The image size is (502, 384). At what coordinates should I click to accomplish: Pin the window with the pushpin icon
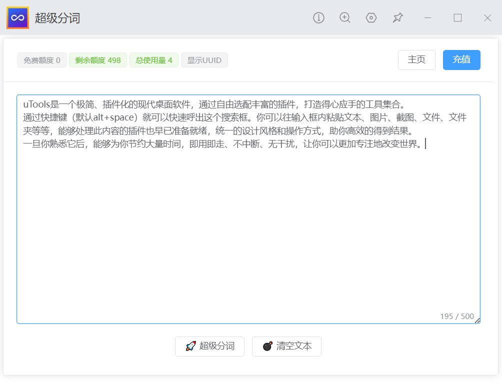(x=397, y=17)
